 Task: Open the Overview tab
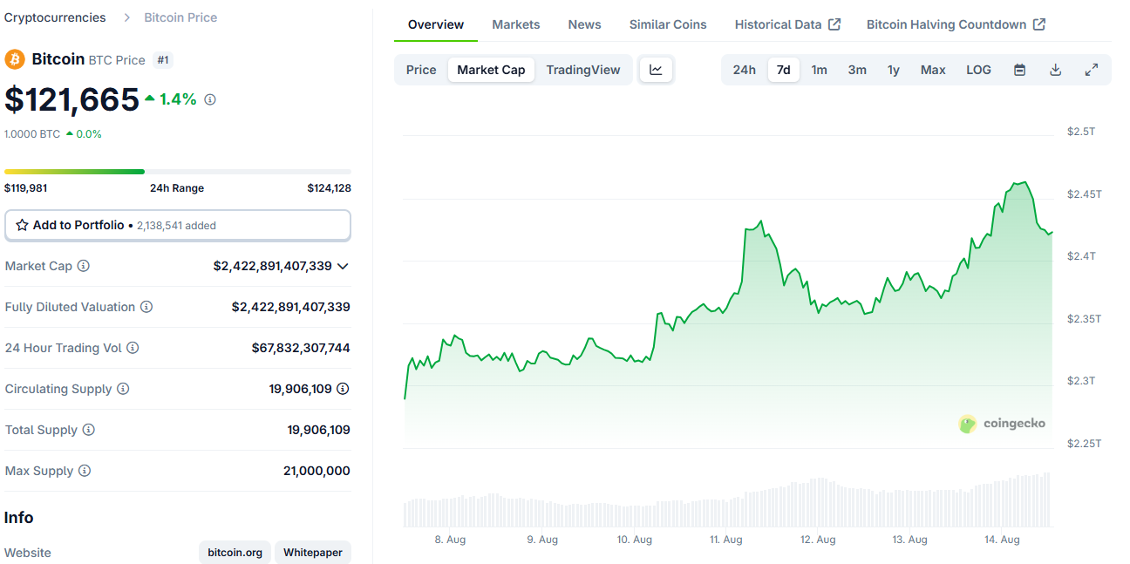(x=436, y=24)
